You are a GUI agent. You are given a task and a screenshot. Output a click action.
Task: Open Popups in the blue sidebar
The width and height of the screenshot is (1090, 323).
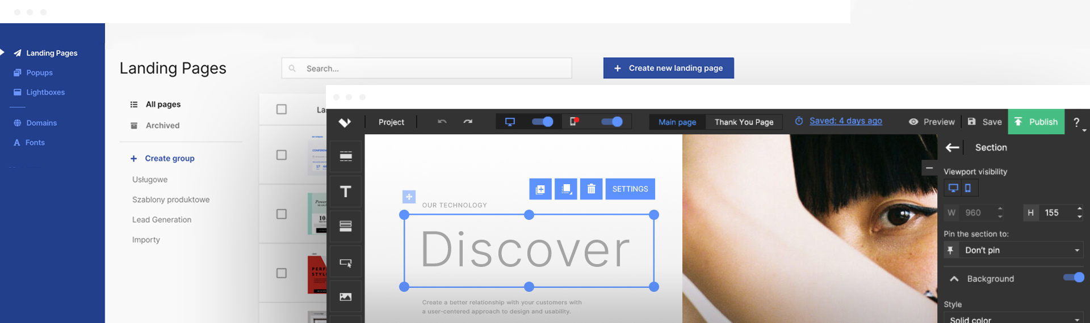pyautogui.click(x=33, y=73)
